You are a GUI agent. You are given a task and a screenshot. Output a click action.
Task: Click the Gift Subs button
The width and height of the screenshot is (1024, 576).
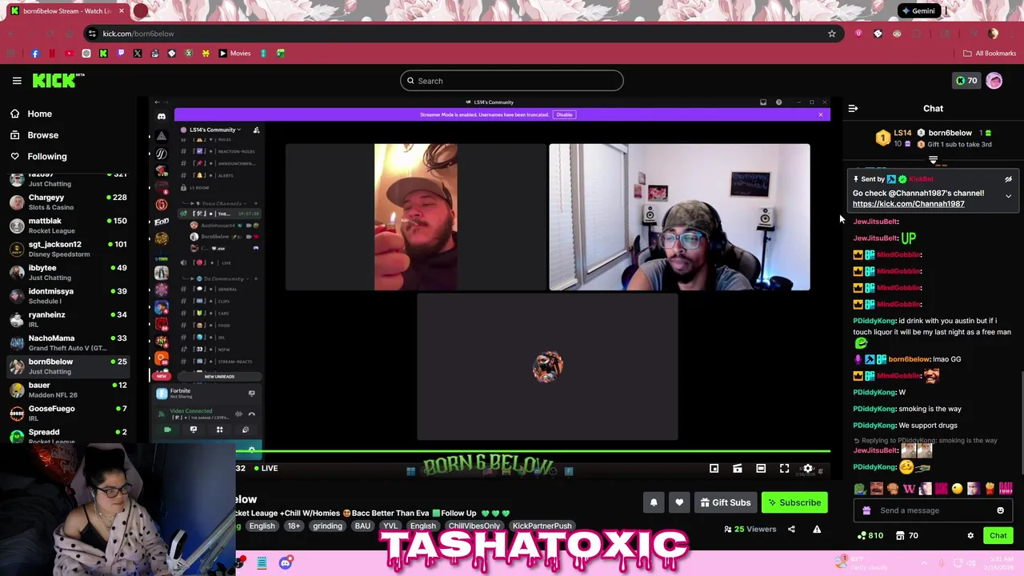(726, 502)
